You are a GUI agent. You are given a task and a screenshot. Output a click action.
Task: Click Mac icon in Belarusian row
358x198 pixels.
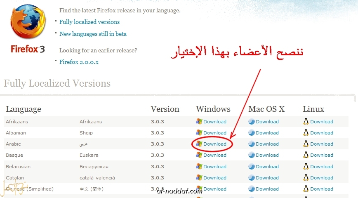coord(251,167)
